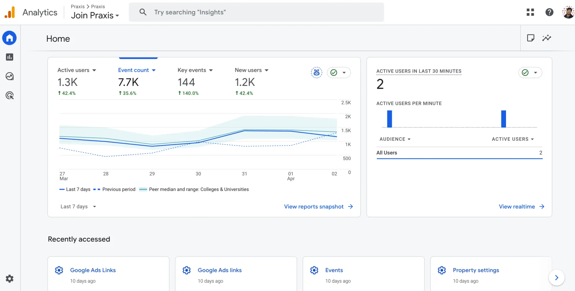The image size is (575, 291).
Task: Open the Google Ads Links recent card
Action: pyautogui.click(x=109, y=274)
